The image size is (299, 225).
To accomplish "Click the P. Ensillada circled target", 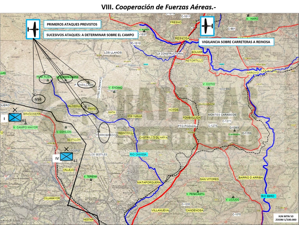I will (x=86, y=84).
